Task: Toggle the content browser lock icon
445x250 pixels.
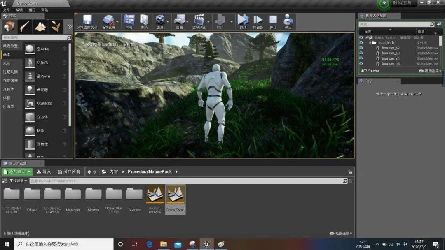Action: [350, 171]
